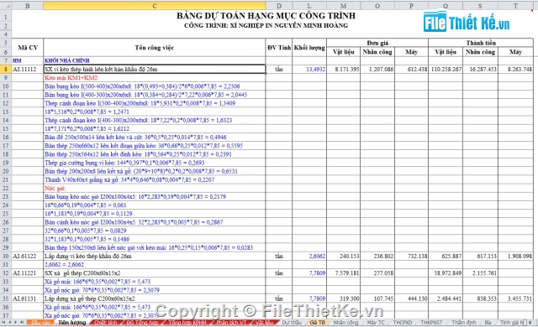The width and height of the screenshot is (538, 327).
Task: Select column L header
Action: [x=309, y=6]
